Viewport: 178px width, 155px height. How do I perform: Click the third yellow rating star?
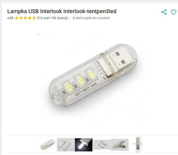click(25, 18)
